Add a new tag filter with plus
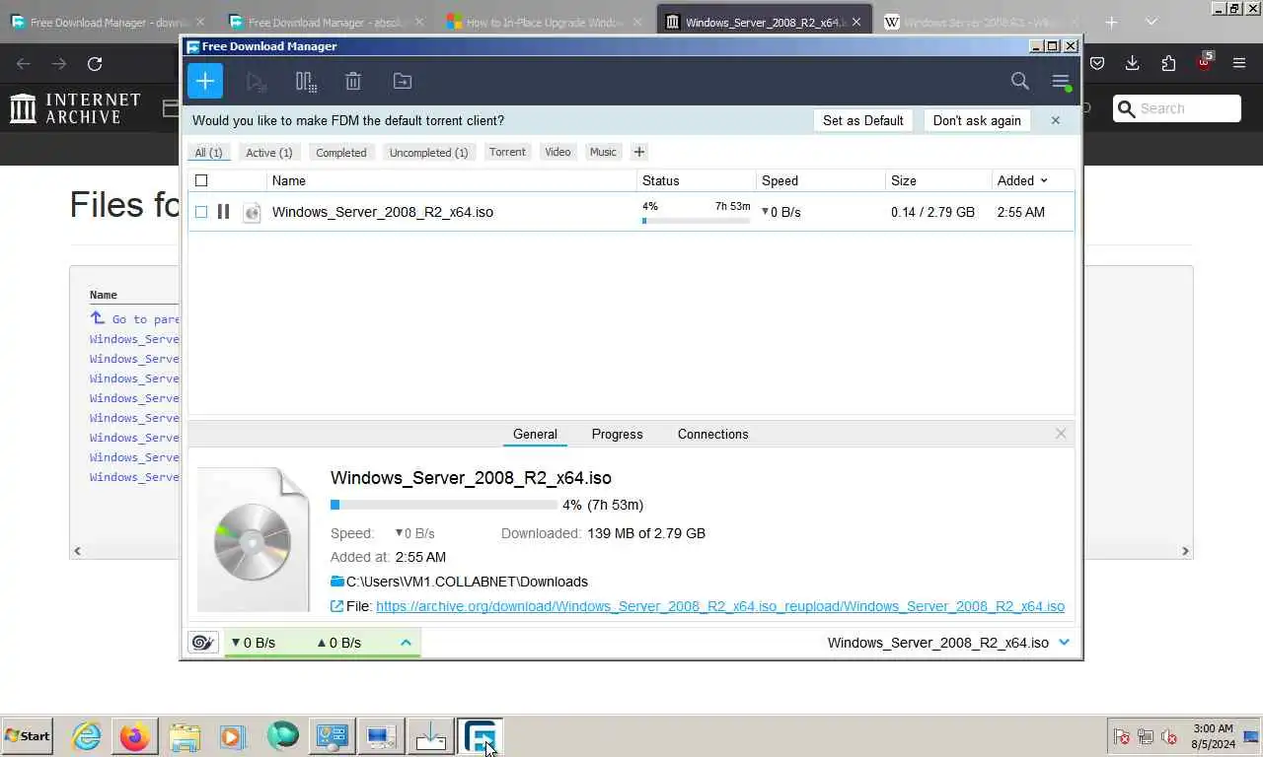1263x757 pixels. tap(639, 152)
